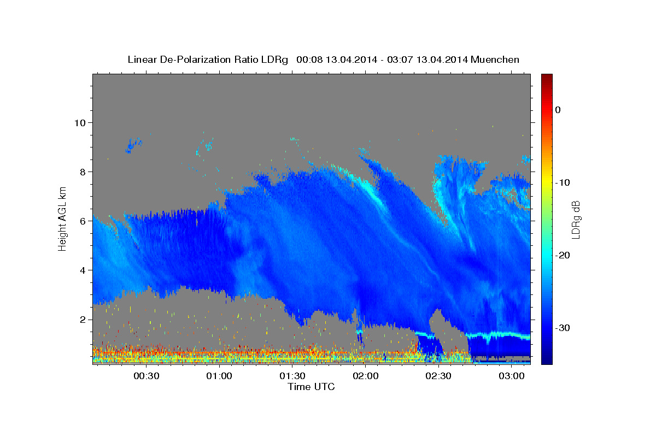
Task: Click the height tick label 10
Action: tap(79, 122)
